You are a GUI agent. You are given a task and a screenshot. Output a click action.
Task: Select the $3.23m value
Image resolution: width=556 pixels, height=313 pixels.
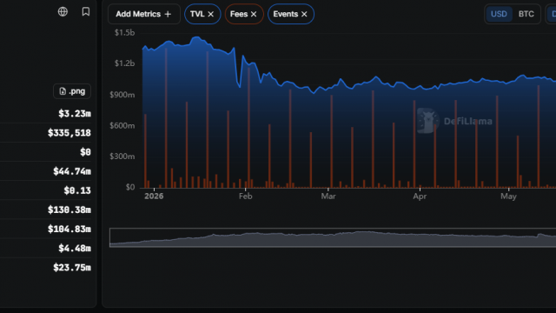click(75, 114)
